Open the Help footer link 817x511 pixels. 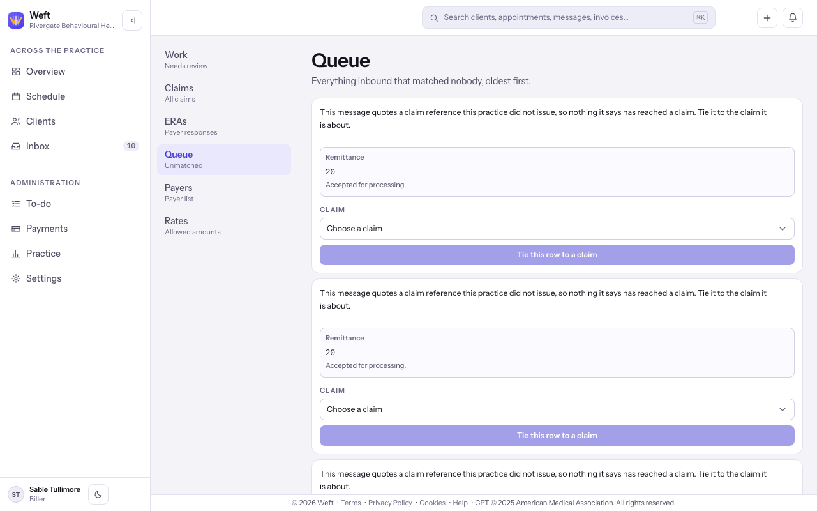(460, 503)
